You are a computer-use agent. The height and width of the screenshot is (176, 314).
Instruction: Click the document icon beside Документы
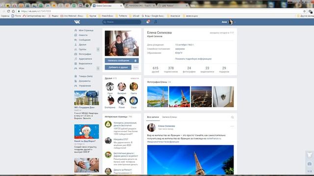76,81
